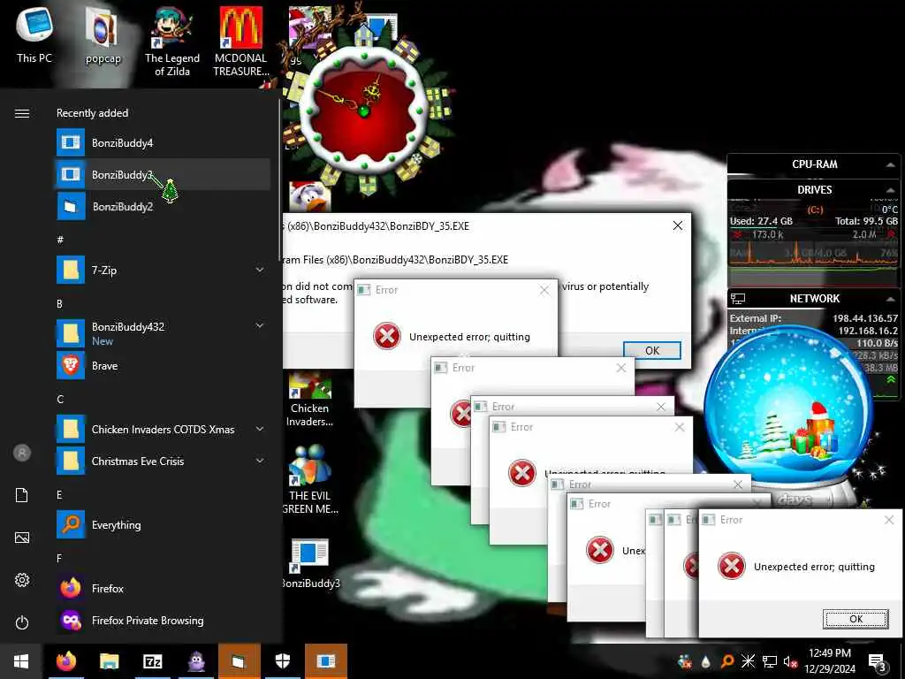Select the popcap desktop icon

tap(103, 35)
